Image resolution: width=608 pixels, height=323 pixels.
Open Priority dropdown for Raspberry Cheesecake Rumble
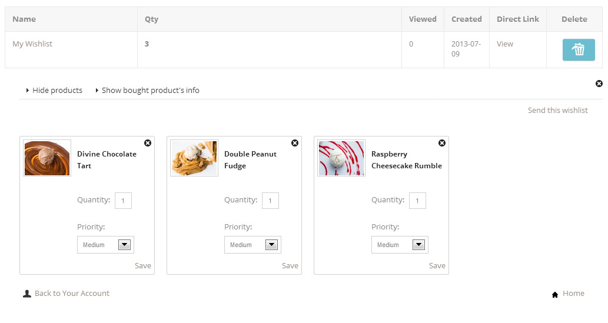[x=400, y=245]
